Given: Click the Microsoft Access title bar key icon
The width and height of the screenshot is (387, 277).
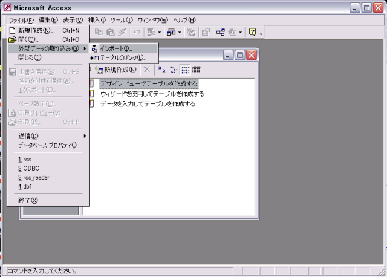Looking at the screenshot, I should (x=7, y=8).
